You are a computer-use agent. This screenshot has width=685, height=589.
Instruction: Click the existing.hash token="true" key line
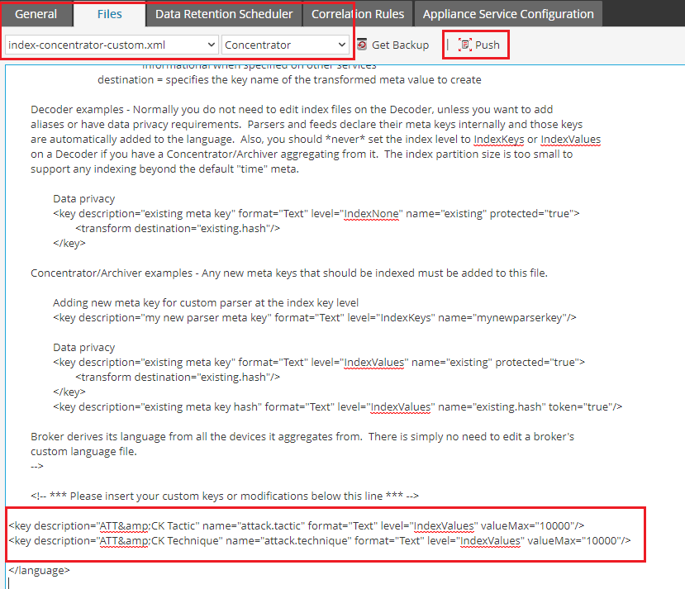[337, 406]
